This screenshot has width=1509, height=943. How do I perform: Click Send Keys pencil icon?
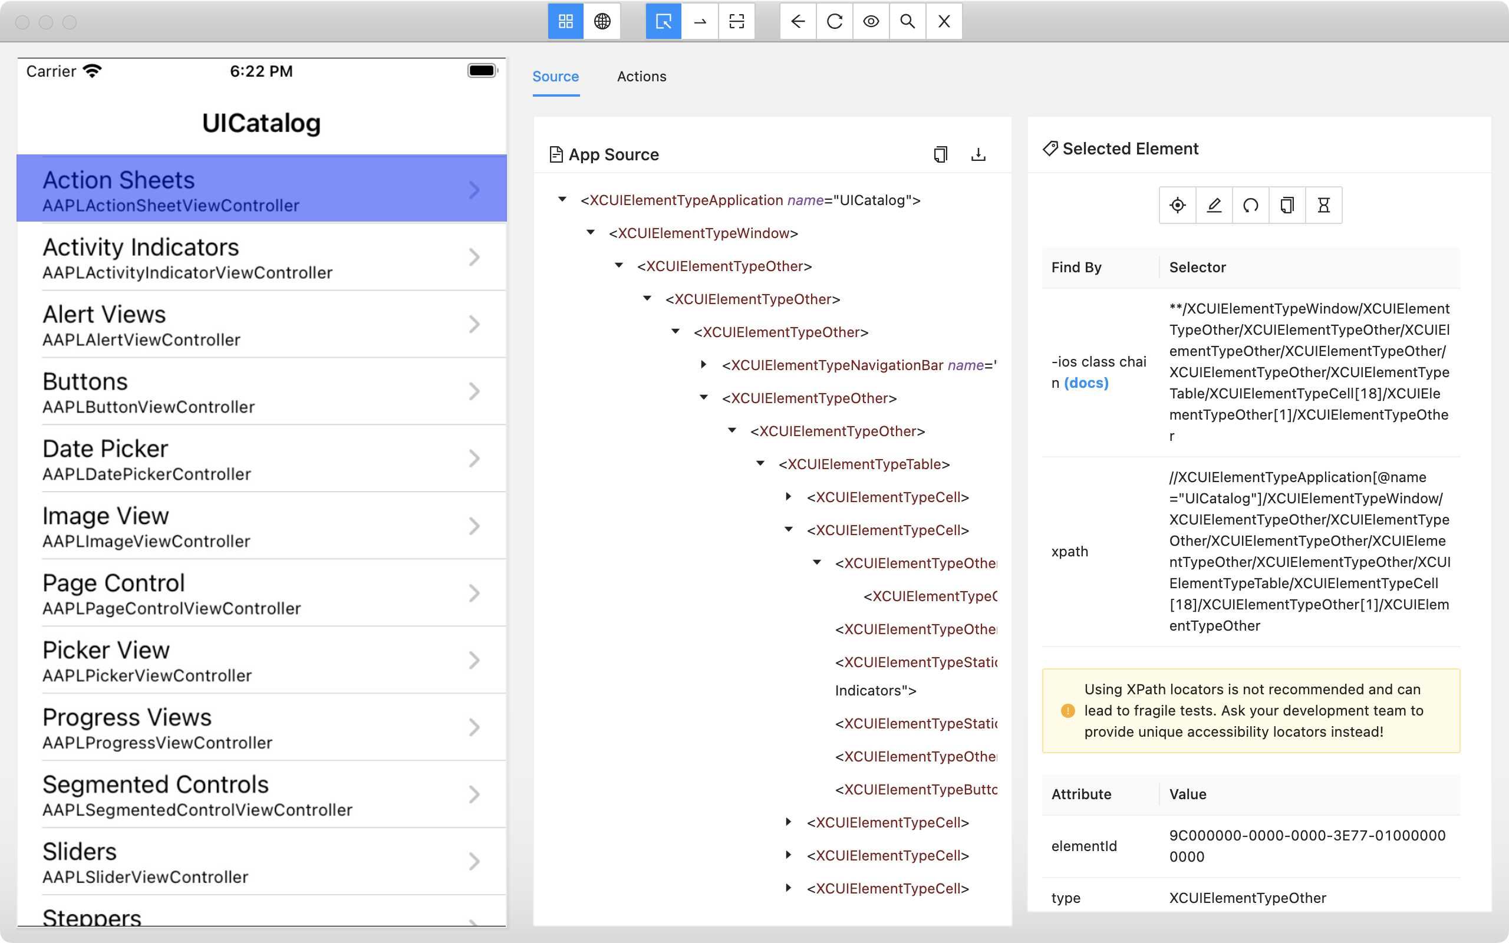point(1214,205)
